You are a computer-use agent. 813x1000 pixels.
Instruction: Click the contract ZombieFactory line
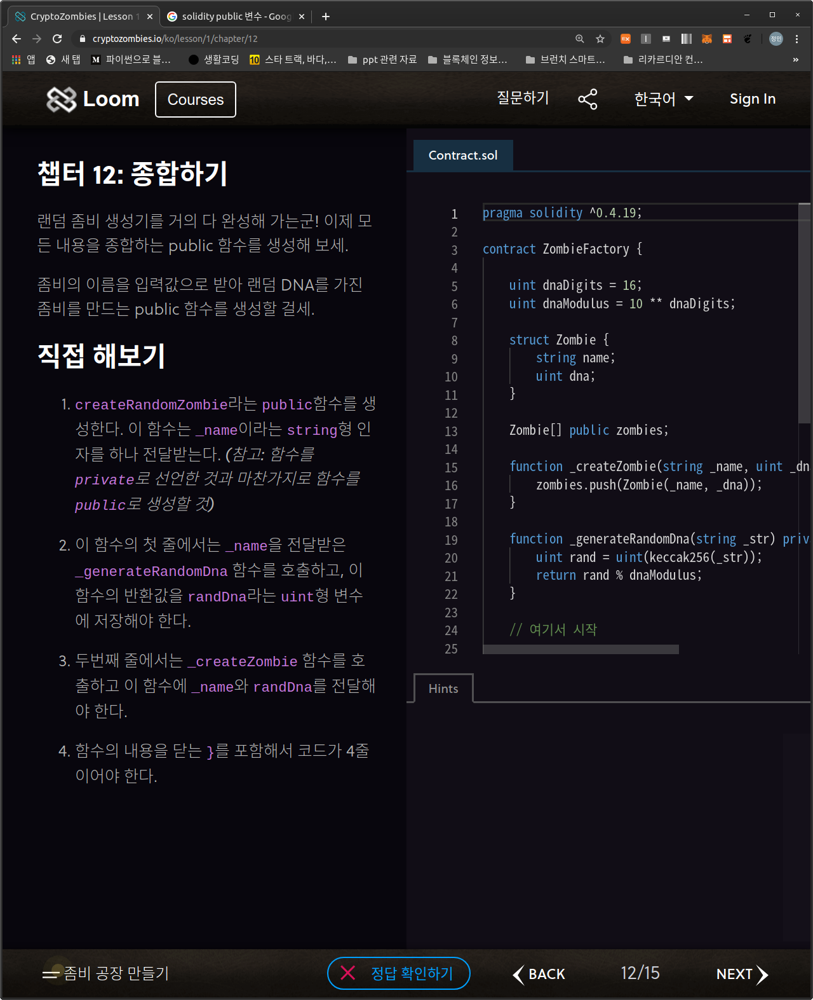tap(563, 249)
